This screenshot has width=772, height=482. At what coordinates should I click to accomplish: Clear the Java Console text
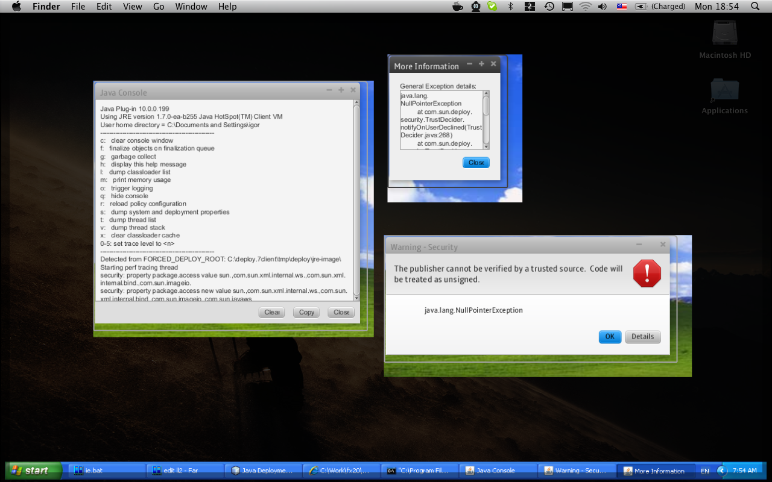pos(272,312)
